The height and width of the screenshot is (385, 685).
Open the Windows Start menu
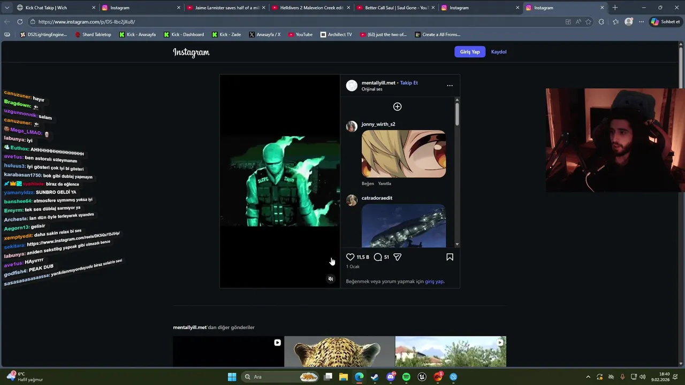pyautogui.click(x=232, y=377)
